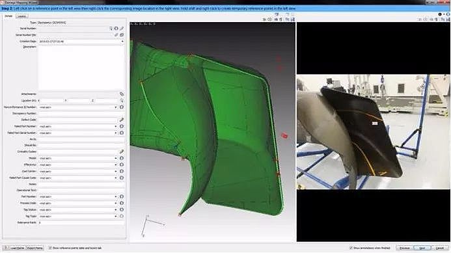
Task: Open the Cost Center dropdown
Action: click(116, 171)
